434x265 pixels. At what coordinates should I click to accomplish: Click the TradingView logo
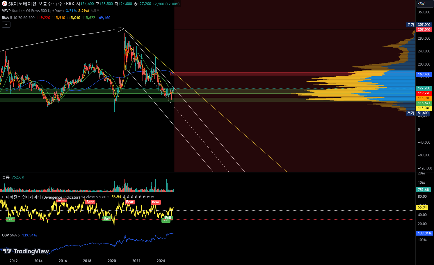tap(26, 251)
